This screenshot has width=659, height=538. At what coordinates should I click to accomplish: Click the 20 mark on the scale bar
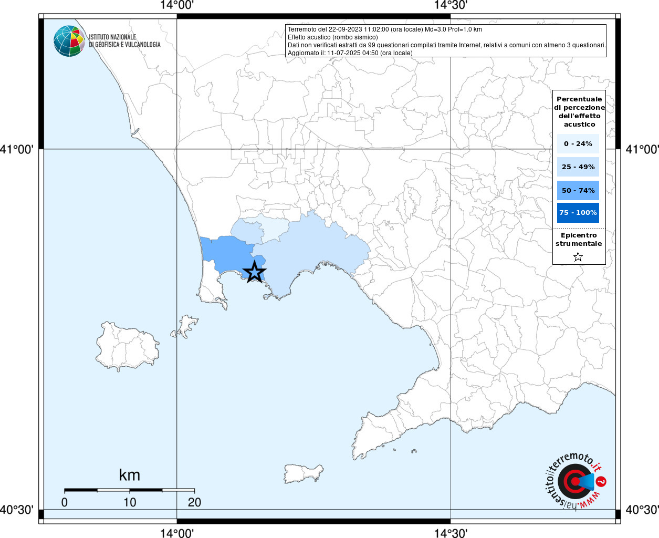(194, 502)
